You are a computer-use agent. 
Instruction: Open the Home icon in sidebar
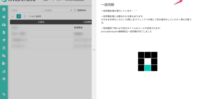click(x=4, y=17)
